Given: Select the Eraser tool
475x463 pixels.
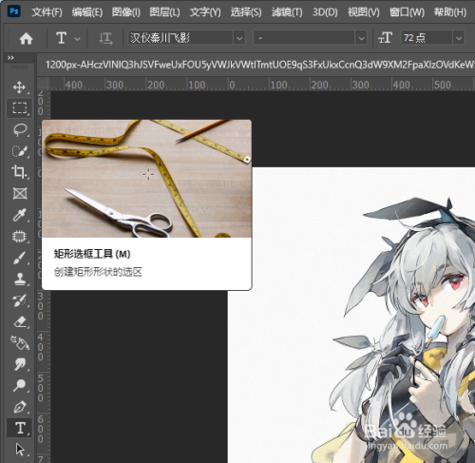Looking at the screenshot, I should (20, 321).
